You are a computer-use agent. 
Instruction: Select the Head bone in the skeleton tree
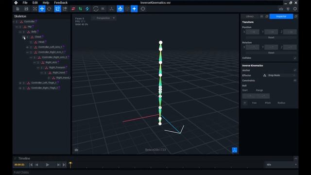click(x=41, y=42)
